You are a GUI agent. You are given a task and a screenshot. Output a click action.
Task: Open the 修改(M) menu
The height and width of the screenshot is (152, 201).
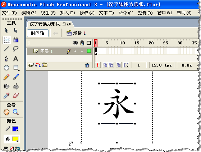coord(87,13)
